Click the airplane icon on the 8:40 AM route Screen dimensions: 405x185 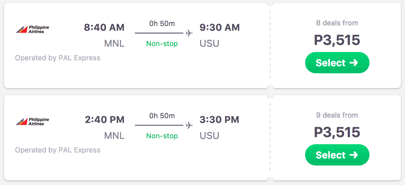click(x=189, y=33)
